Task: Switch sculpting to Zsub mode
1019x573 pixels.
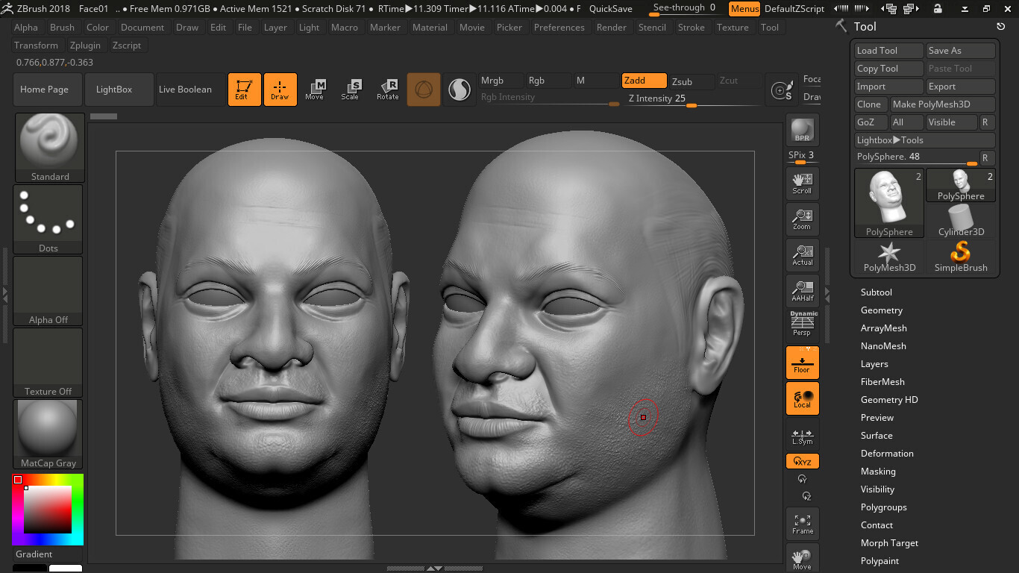Action: coord(690,81)
